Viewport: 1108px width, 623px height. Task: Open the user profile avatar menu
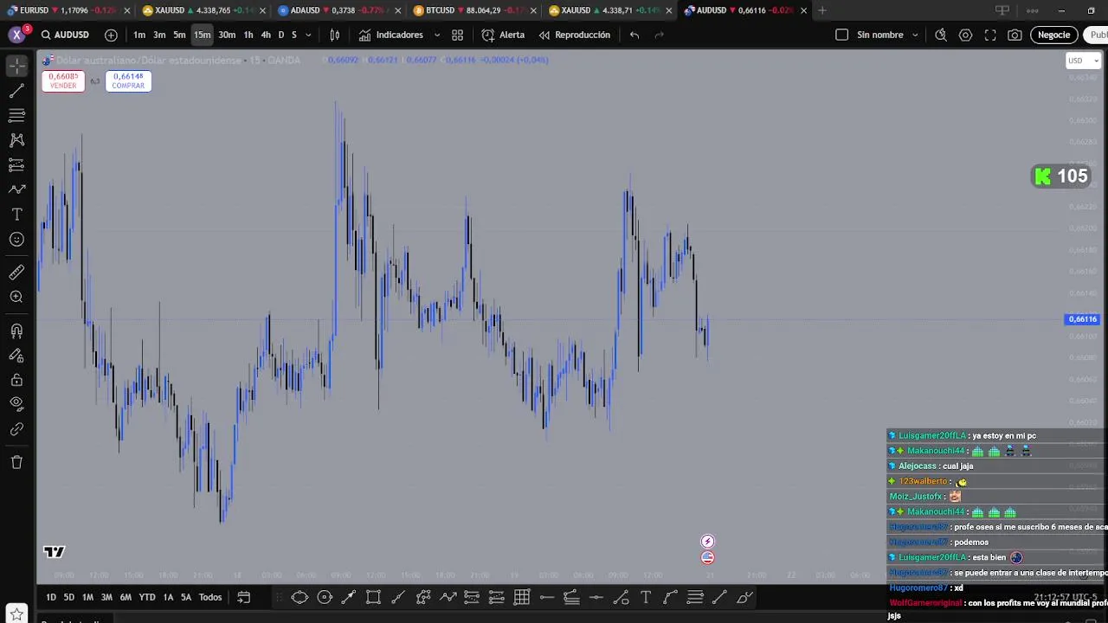coord(16,35)
